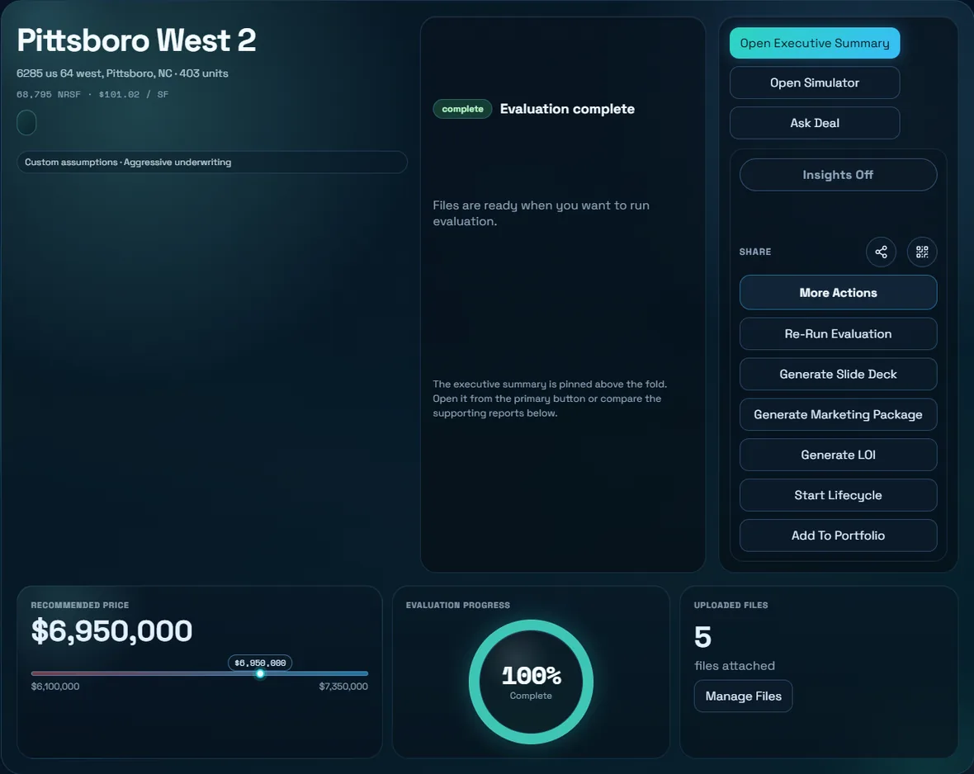Click the green complete status badge
Image resolution: width=974 pixels, height=774 pixels.
pyautogui.click(x=462, y=109)
